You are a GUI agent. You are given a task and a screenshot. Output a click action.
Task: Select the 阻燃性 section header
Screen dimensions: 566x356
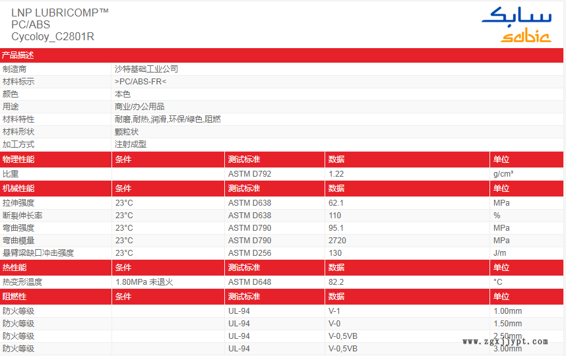click(x=15, y=297)
